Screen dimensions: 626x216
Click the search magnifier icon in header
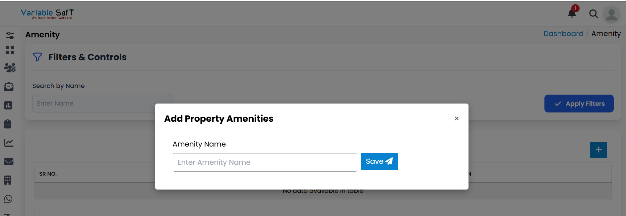pyautogui.click(x=594, y=14)
